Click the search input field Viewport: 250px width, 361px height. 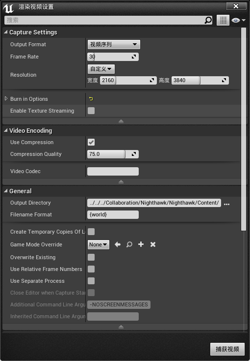105,20
